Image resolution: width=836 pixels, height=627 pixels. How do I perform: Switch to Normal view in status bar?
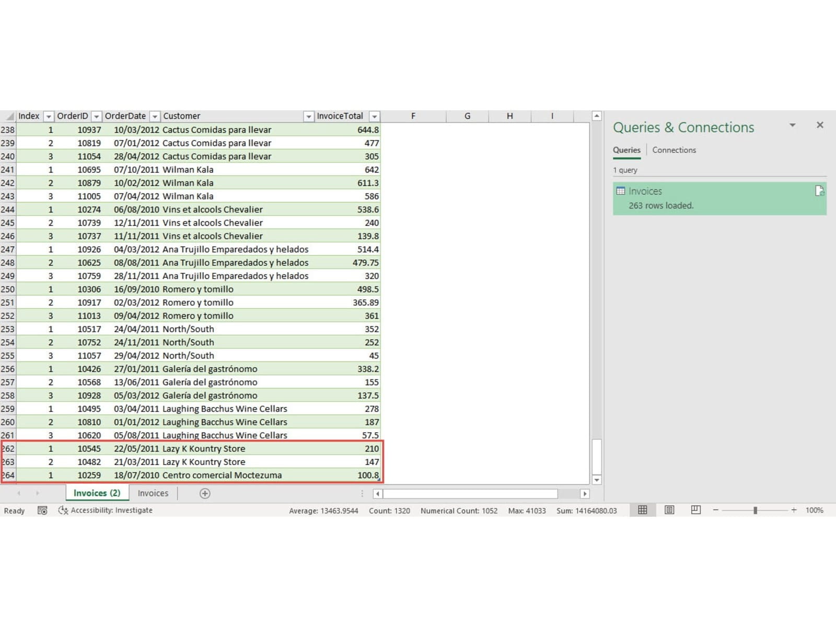[643, 510]
